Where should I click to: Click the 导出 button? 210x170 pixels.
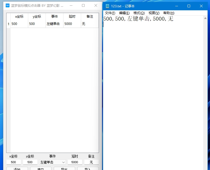(64, 169)
